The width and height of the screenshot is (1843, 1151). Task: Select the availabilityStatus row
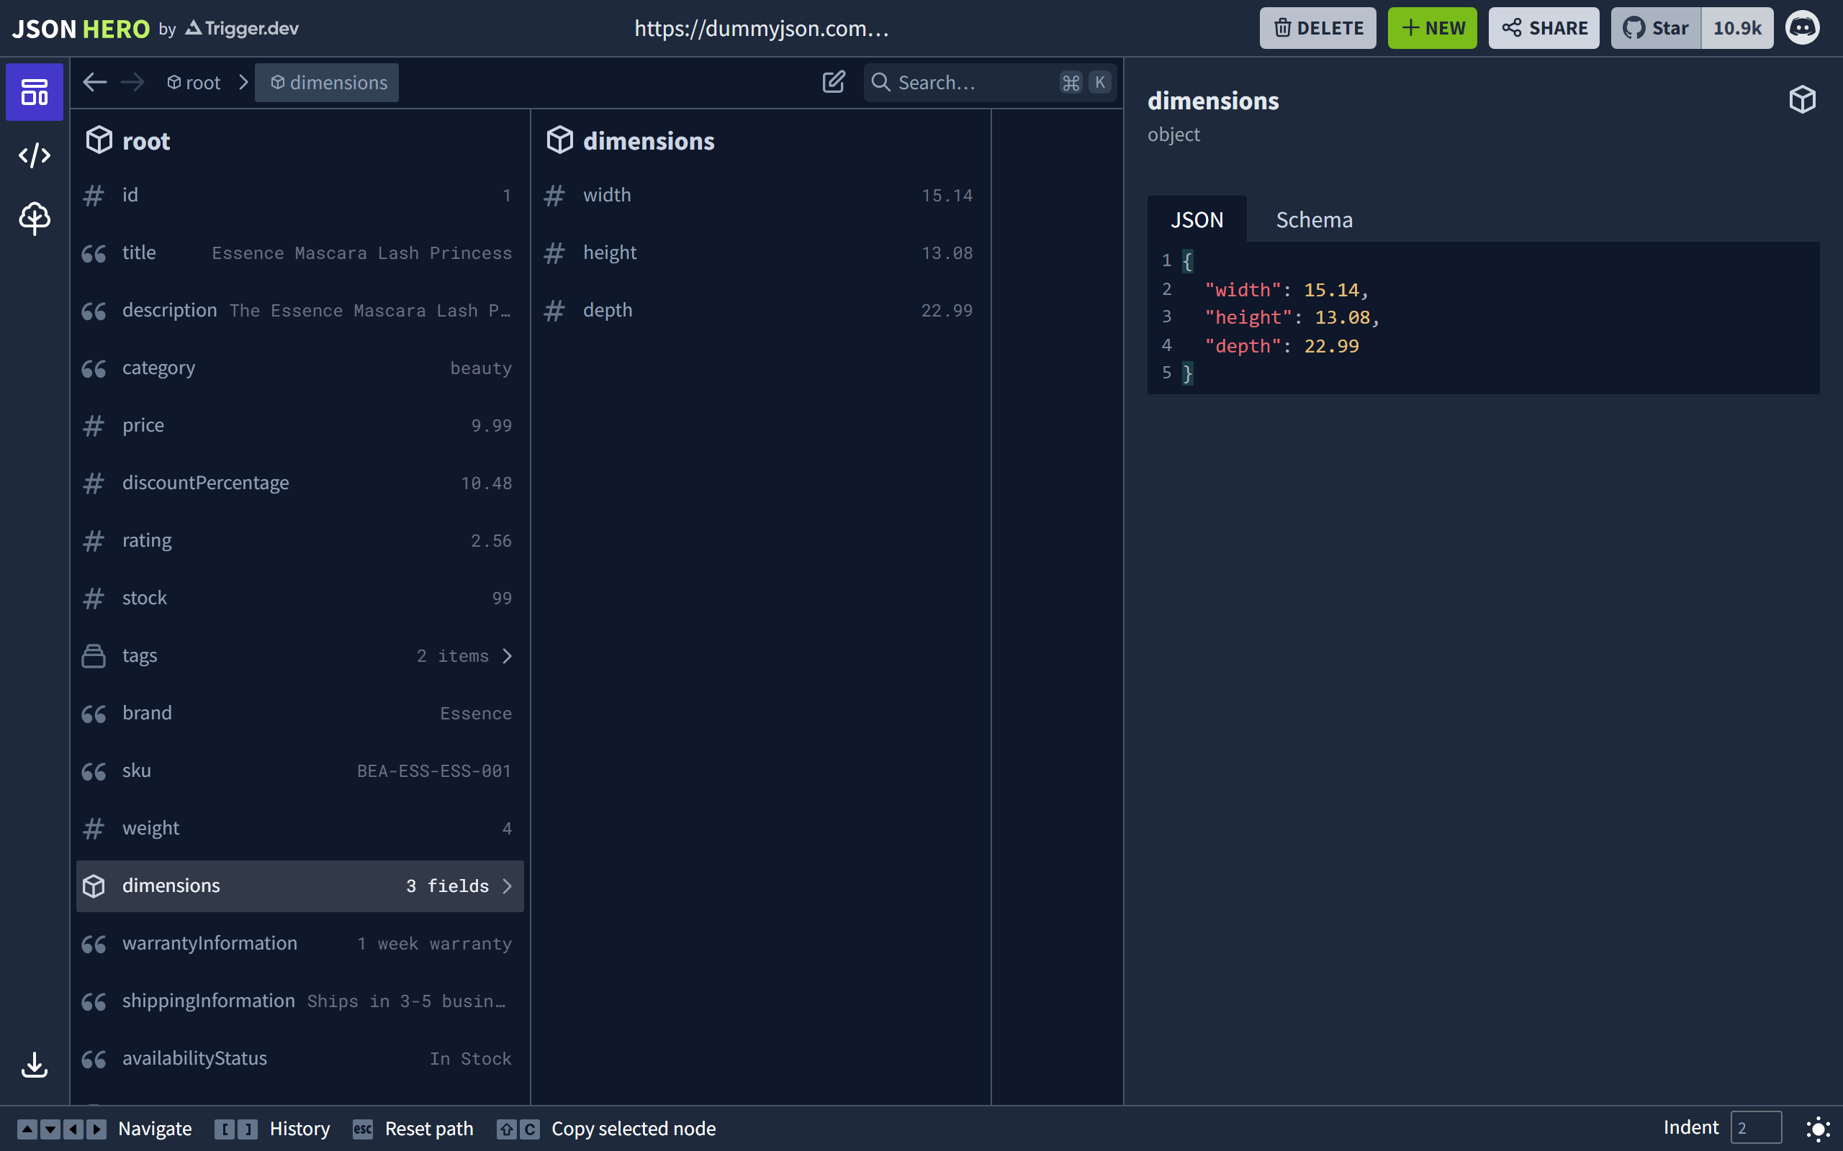click(299, 1058)
